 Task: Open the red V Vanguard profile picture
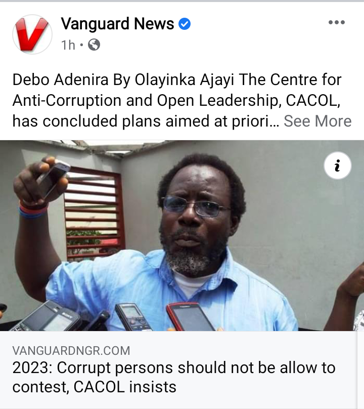[32, 34]
